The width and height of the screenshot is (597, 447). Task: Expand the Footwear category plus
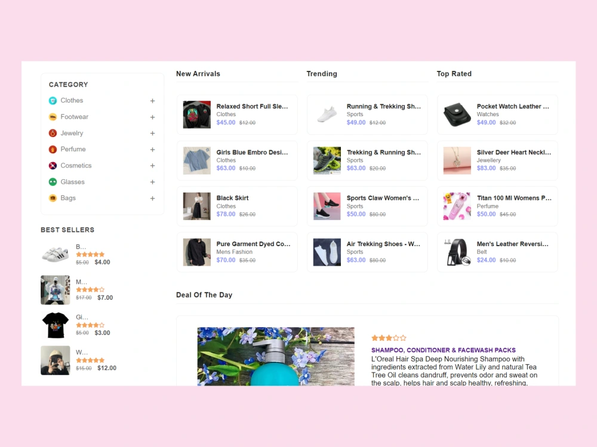click(152, 117)
